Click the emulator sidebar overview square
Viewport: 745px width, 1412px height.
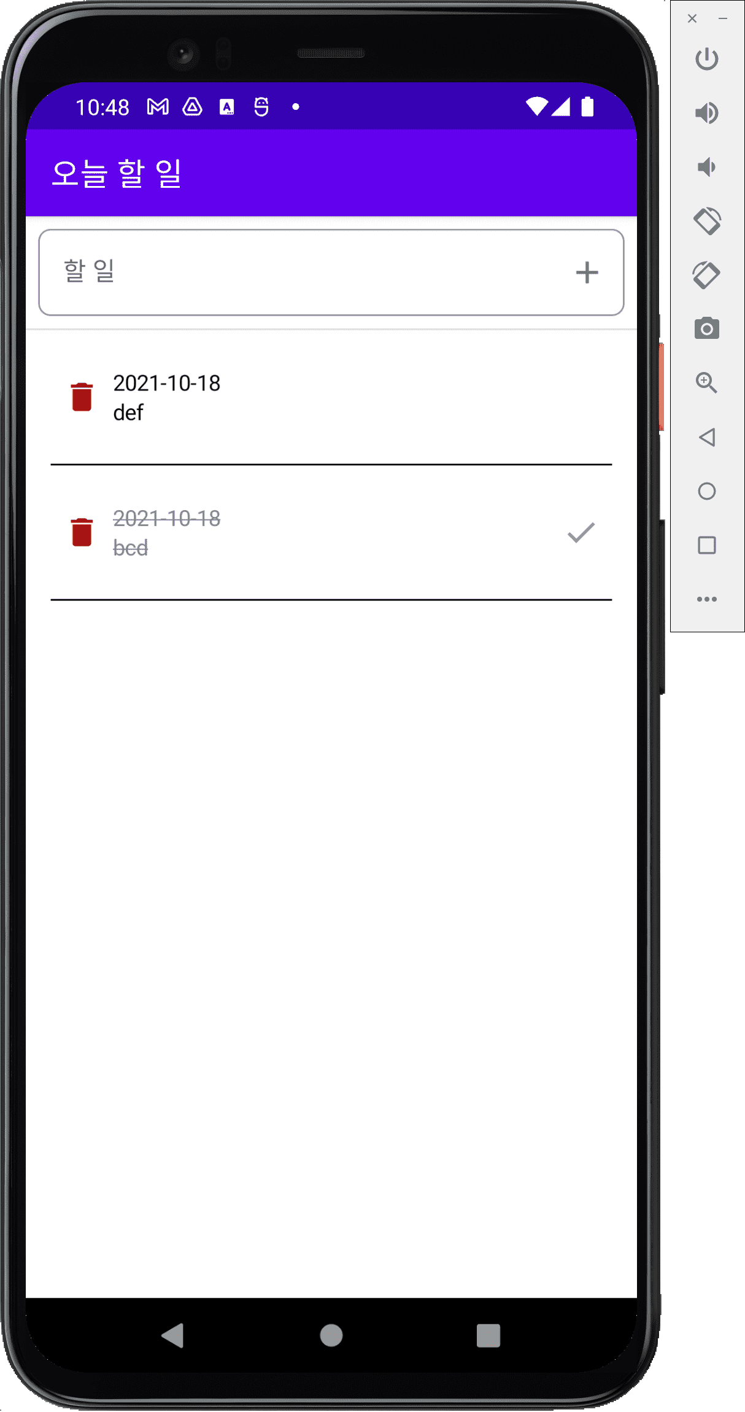(x=707, y=545)
